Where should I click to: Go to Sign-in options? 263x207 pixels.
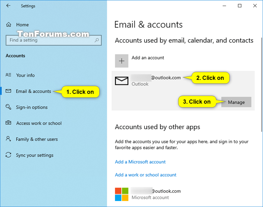32,107
